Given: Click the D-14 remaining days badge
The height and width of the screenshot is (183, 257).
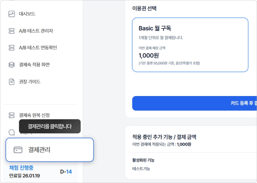Looking at the screenshot, I should [66, 172].
